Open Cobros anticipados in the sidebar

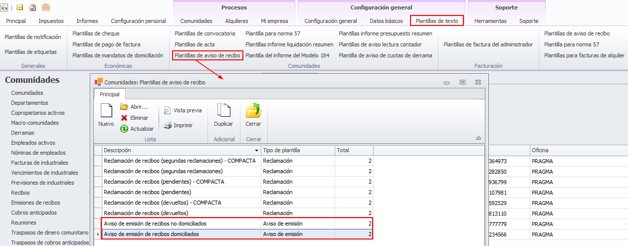34,213
